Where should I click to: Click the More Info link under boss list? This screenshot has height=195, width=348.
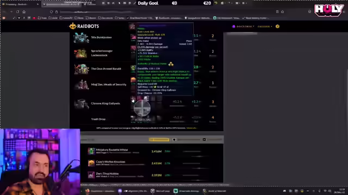point(191,128)
